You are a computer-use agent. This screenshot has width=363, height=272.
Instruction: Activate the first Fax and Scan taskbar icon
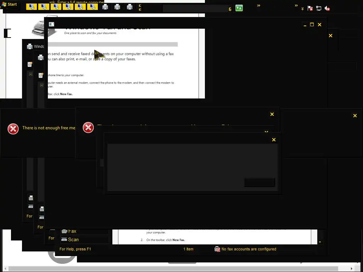pyautogui.click(x=105, y=7)
